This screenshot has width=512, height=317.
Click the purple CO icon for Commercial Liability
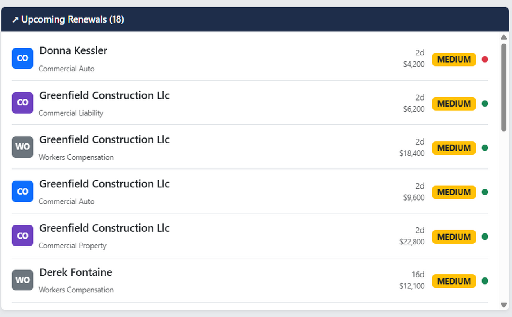coord(23,103)
